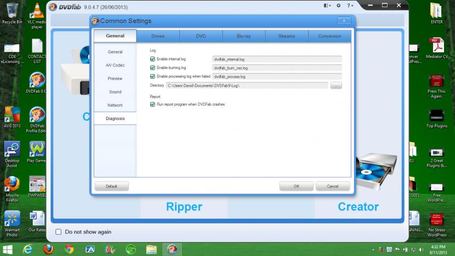Open Walmart Photo desktop icon

coord(12,224)
